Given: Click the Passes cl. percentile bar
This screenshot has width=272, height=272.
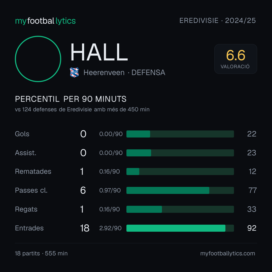Looking at the screenshot, I should [x=180, y=190].
